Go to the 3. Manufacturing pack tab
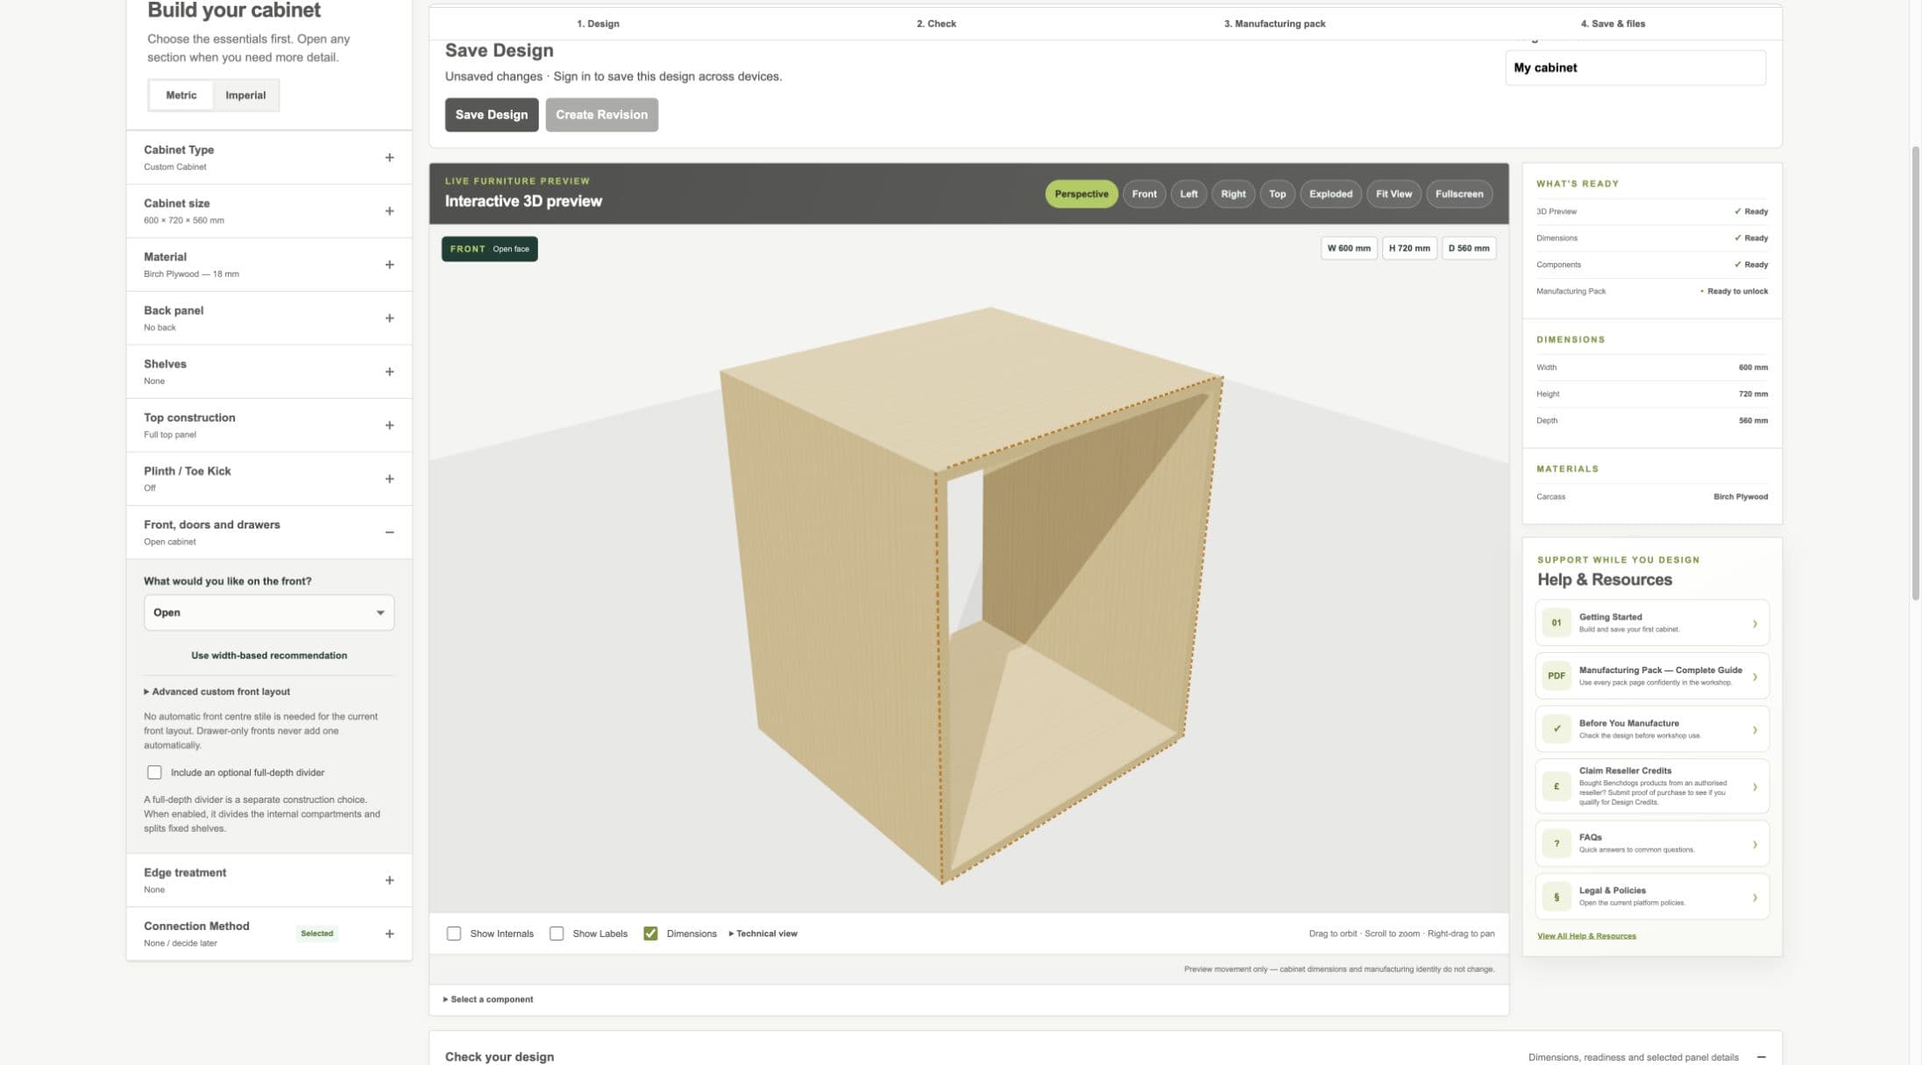The height and width of the screenshot is (1065, 1922). 1274,24
